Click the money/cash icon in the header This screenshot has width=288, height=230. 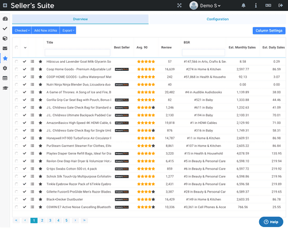coord(268,5)
